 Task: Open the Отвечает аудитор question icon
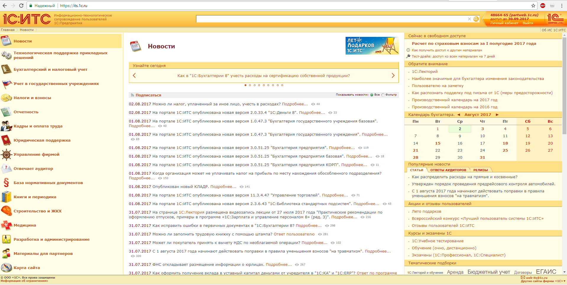6,168
